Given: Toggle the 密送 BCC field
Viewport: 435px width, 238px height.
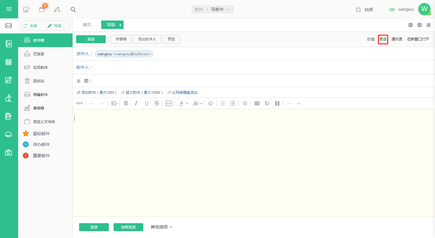Looking at the screenshot, I should click(x=383, y=39).
